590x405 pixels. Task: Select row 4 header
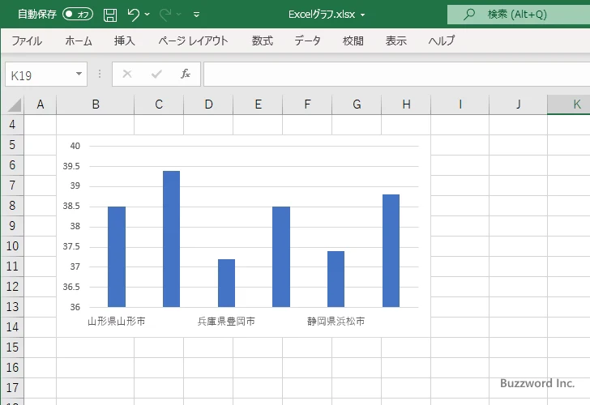coord(12,125)
